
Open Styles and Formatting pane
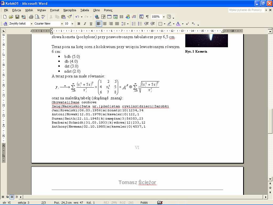point(5,23)
